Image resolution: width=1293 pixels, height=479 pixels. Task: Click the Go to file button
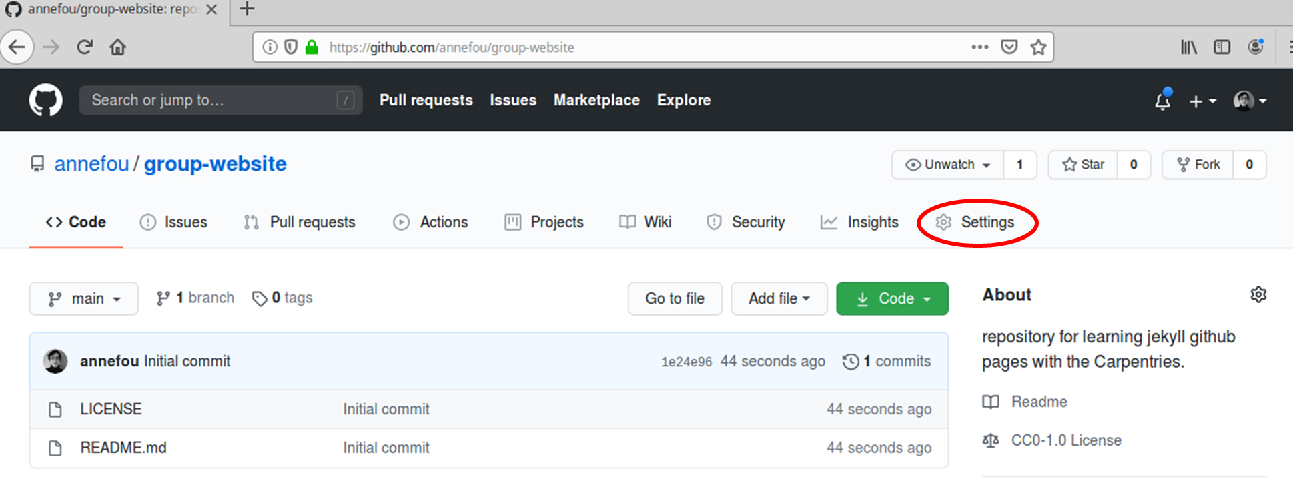tap(675, 298)
